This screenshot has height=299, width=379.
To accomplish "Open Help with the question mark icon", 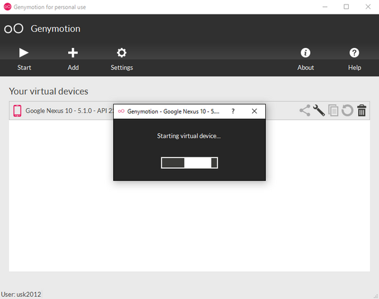I will pos(354,53).
